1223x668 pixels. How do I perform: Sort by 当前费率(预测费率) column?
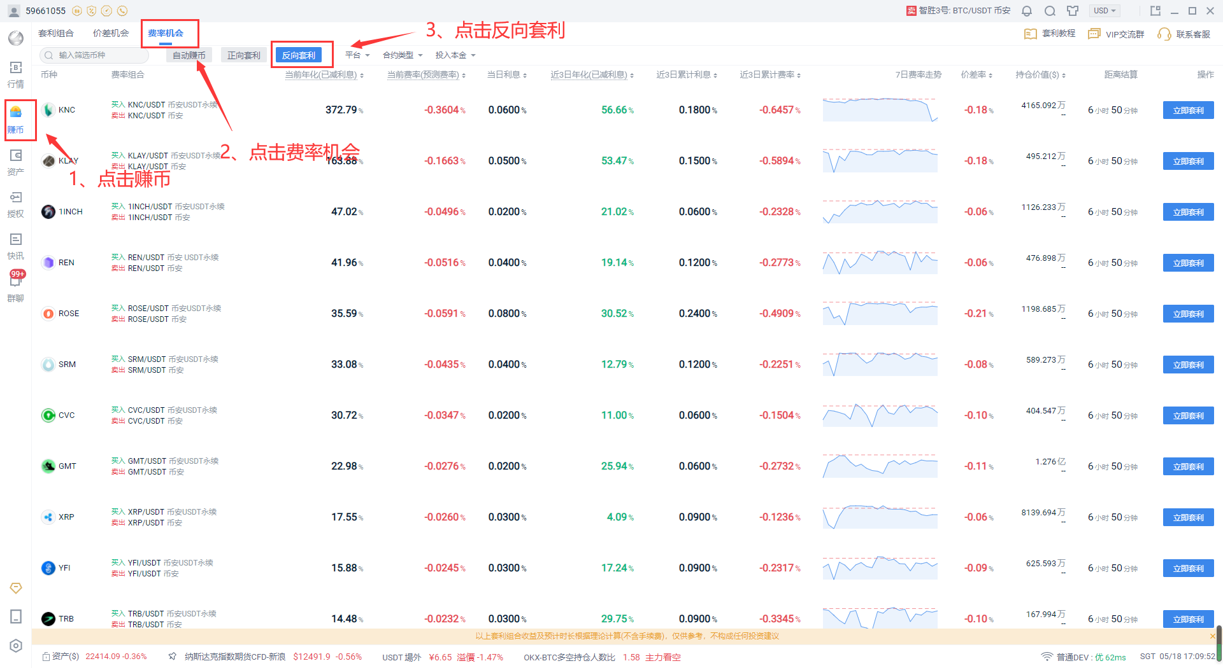tap(426, 75)
